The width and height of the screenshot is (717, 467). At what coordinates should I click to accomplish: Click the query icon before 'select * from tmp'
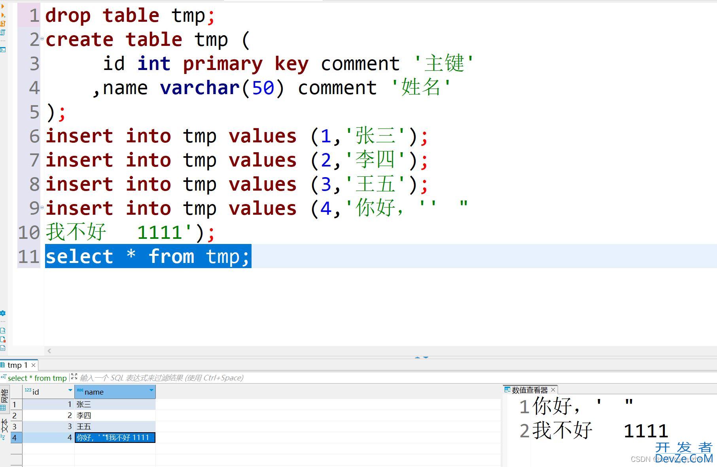coord(4,377)
